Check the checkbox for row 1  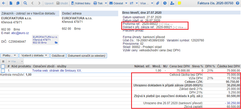pos(3,71)
